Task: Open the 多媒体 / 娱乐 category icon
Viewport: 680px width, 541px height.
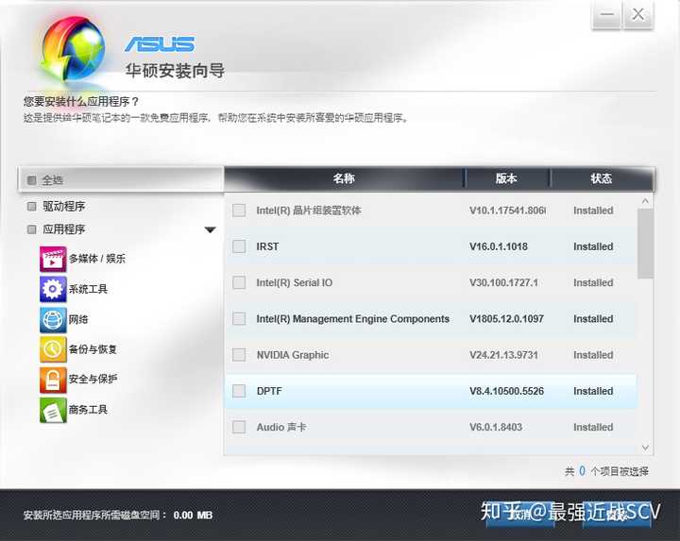Action: point(53,259)
